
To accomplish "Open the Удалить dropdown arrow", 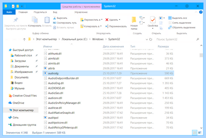I will click(119, 20).
